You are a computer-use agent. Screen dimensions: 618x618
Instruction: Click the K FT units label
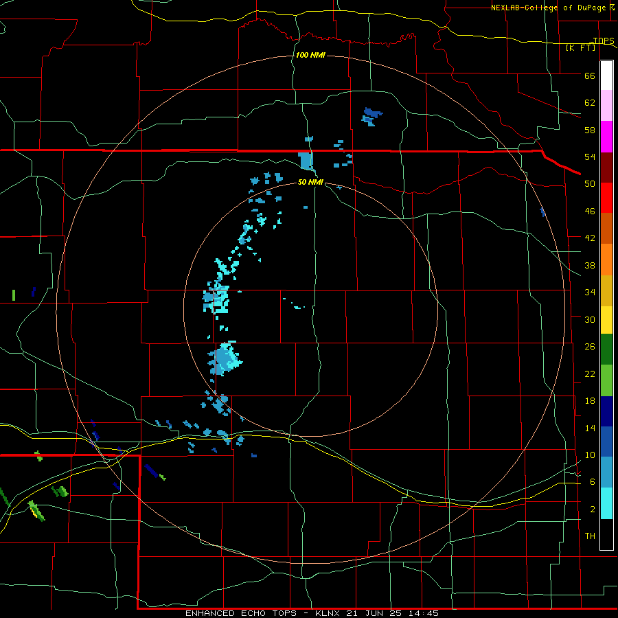(580, 48)
